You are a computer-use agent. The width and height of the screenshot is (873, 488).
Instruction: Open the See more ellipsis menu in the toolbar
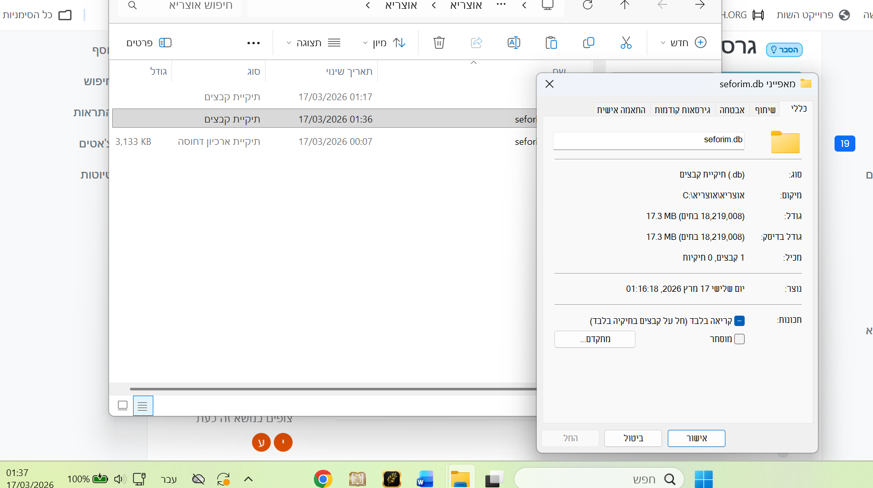[254, 43]
